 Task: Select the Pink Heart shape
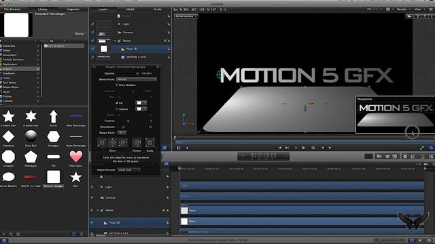point(75,157)
